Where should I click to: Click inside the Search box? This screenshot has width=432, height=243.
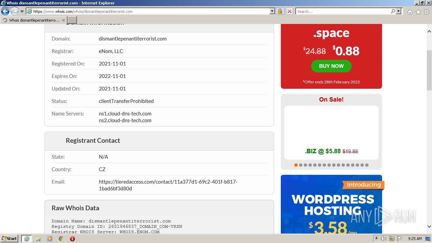(x=343, y=11)
